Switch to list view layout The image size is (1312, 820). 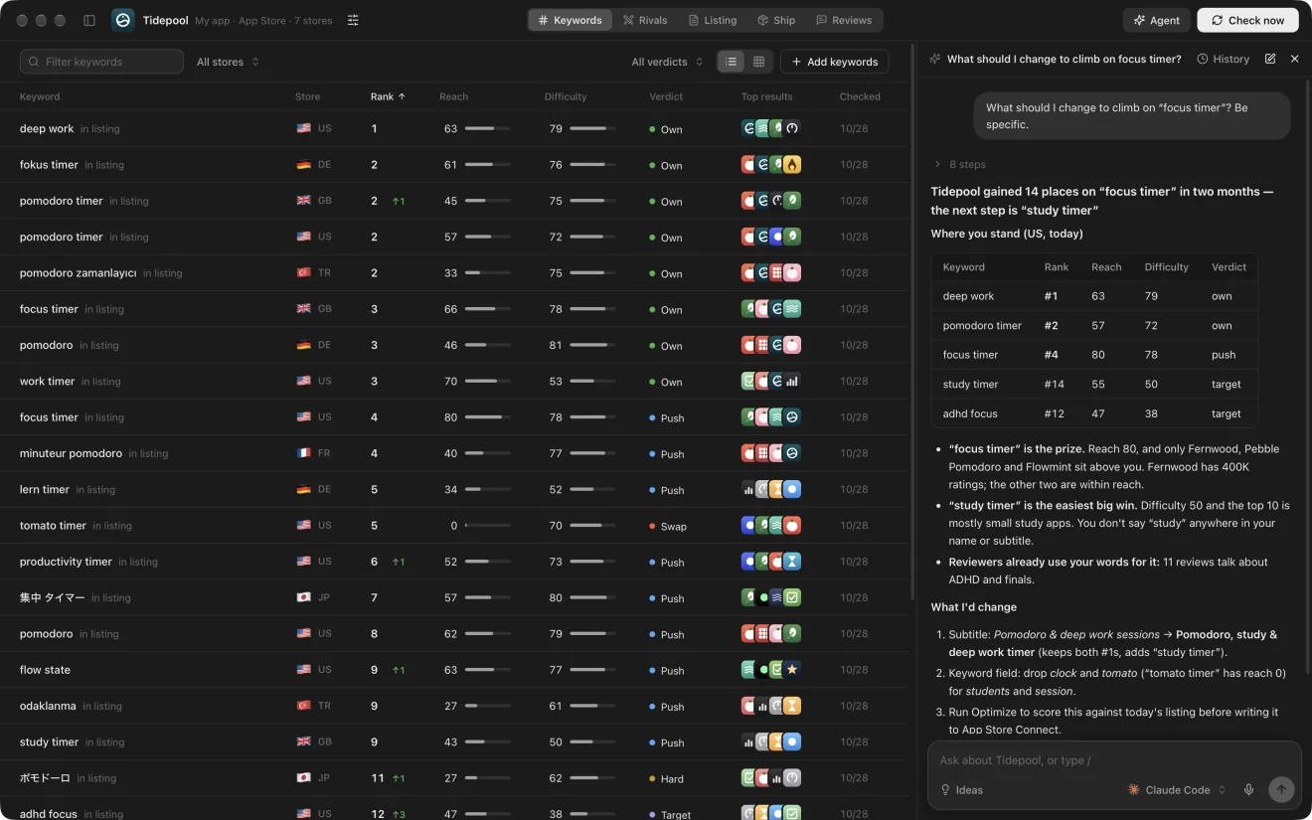732,62
